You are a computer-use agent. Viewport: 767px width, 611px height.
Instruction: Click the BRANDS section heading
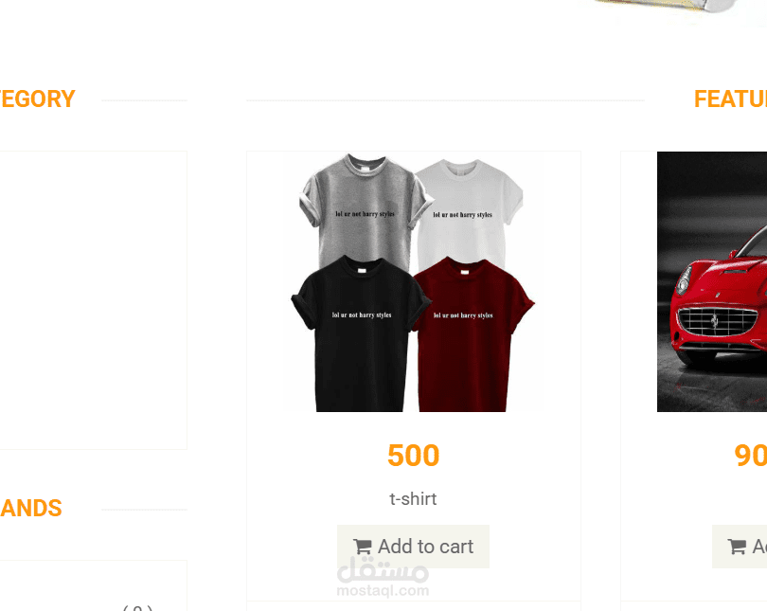pos(31,509)
